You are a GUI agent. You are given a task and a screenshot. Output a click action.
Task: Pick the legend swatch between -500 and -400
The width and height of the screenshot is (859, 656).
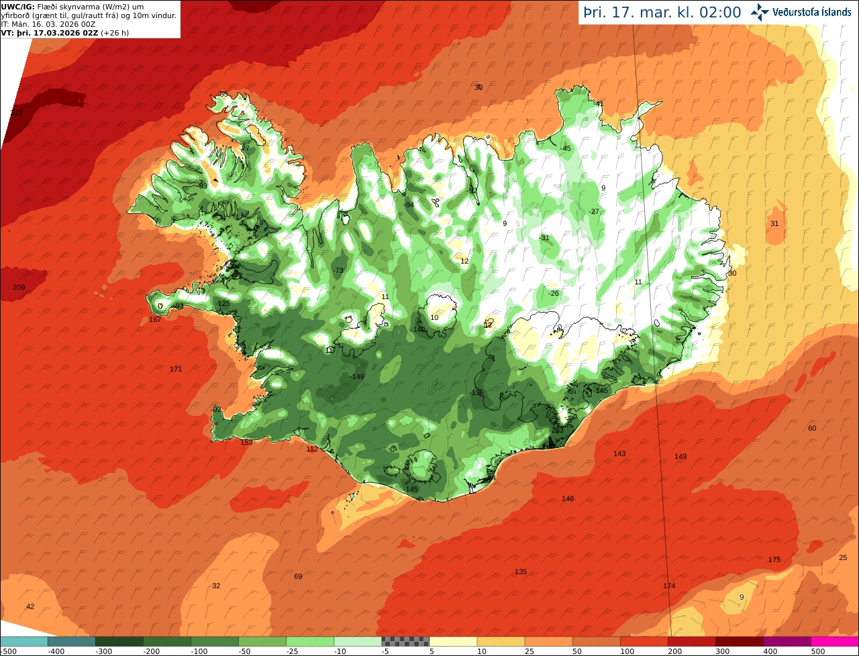(x=23, y=641)
